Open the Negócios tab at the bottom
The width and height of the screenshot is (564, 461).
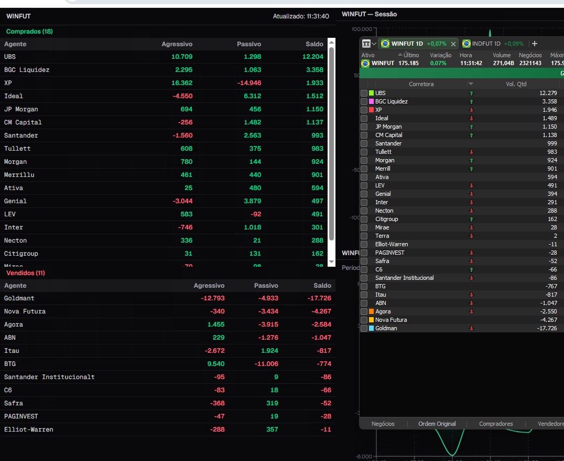click(x=383, y=424)
